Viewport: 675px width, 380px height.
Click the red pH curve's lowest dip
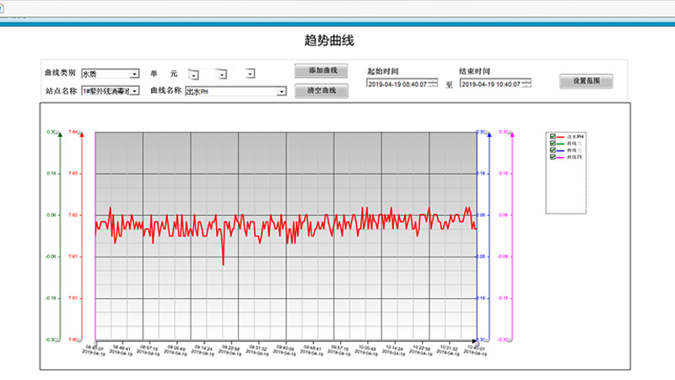click(224, 263)
